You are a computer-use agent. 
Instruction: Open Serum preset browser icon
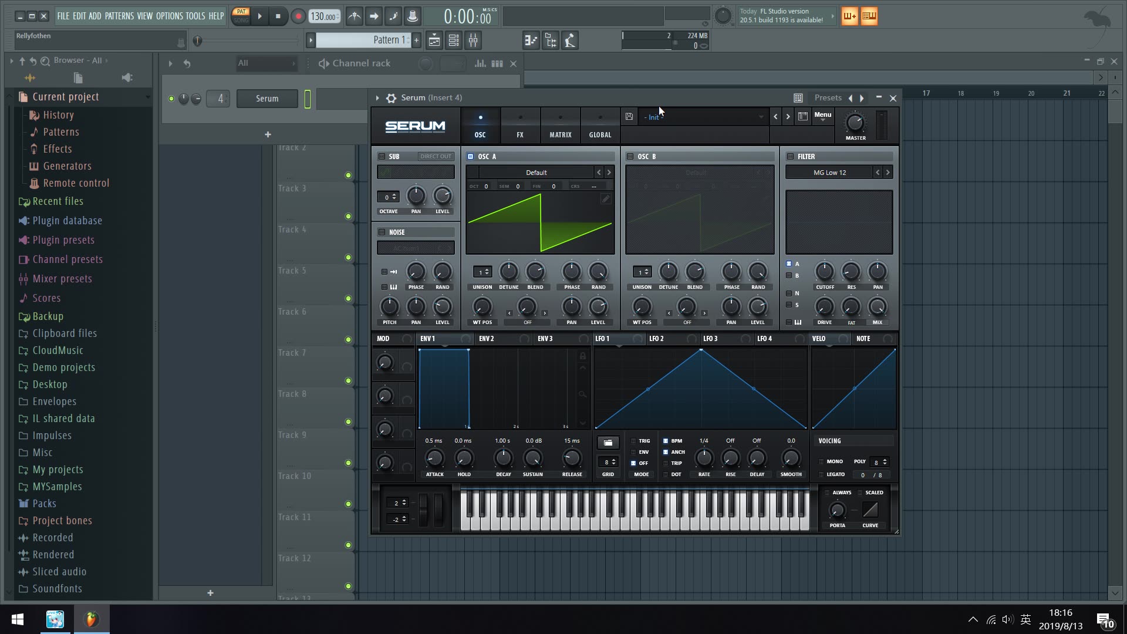tap(803, 116)
